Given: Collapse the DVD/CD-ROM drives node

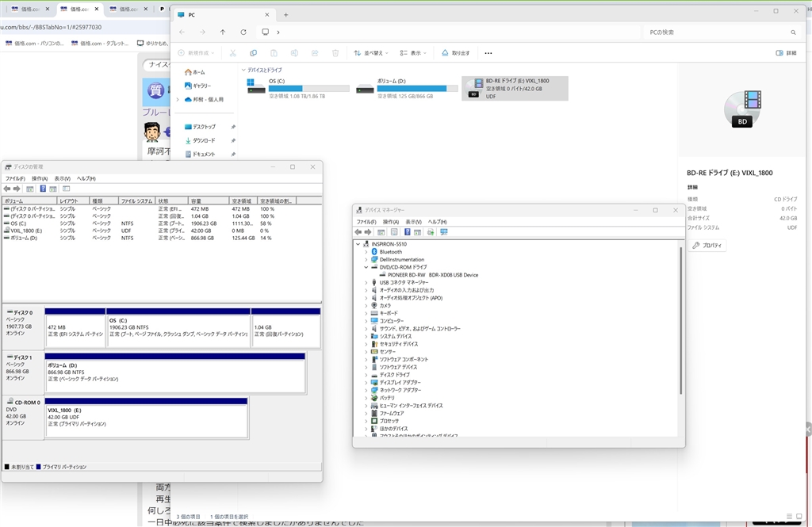Looking at the screenshot, I should point(366,267).
